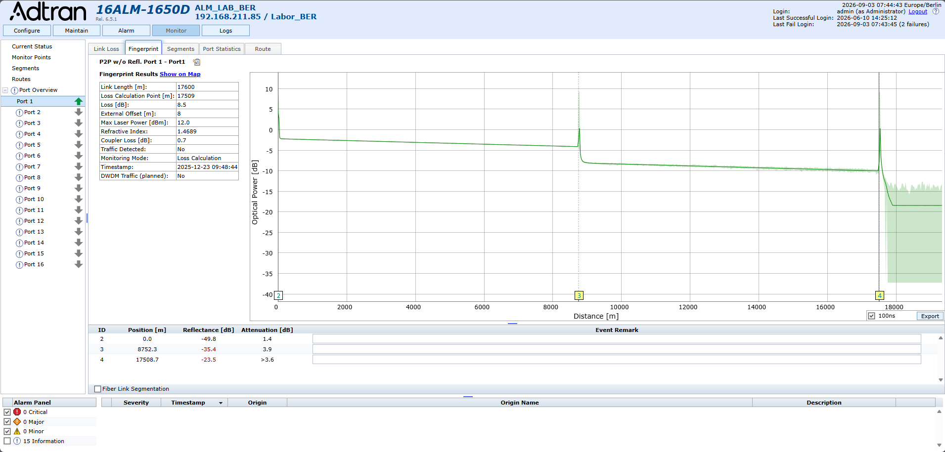Click the Event Remark field for ID 2
The image size is (945, 452).
click(617, 339)
